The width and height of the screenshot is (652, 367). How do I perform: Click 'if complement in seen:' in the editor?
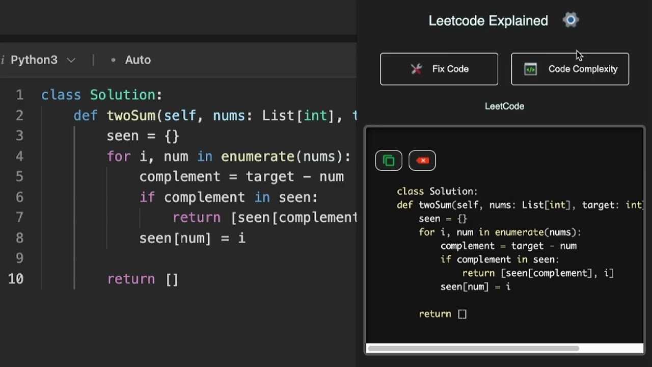click(x=229, y=197)
